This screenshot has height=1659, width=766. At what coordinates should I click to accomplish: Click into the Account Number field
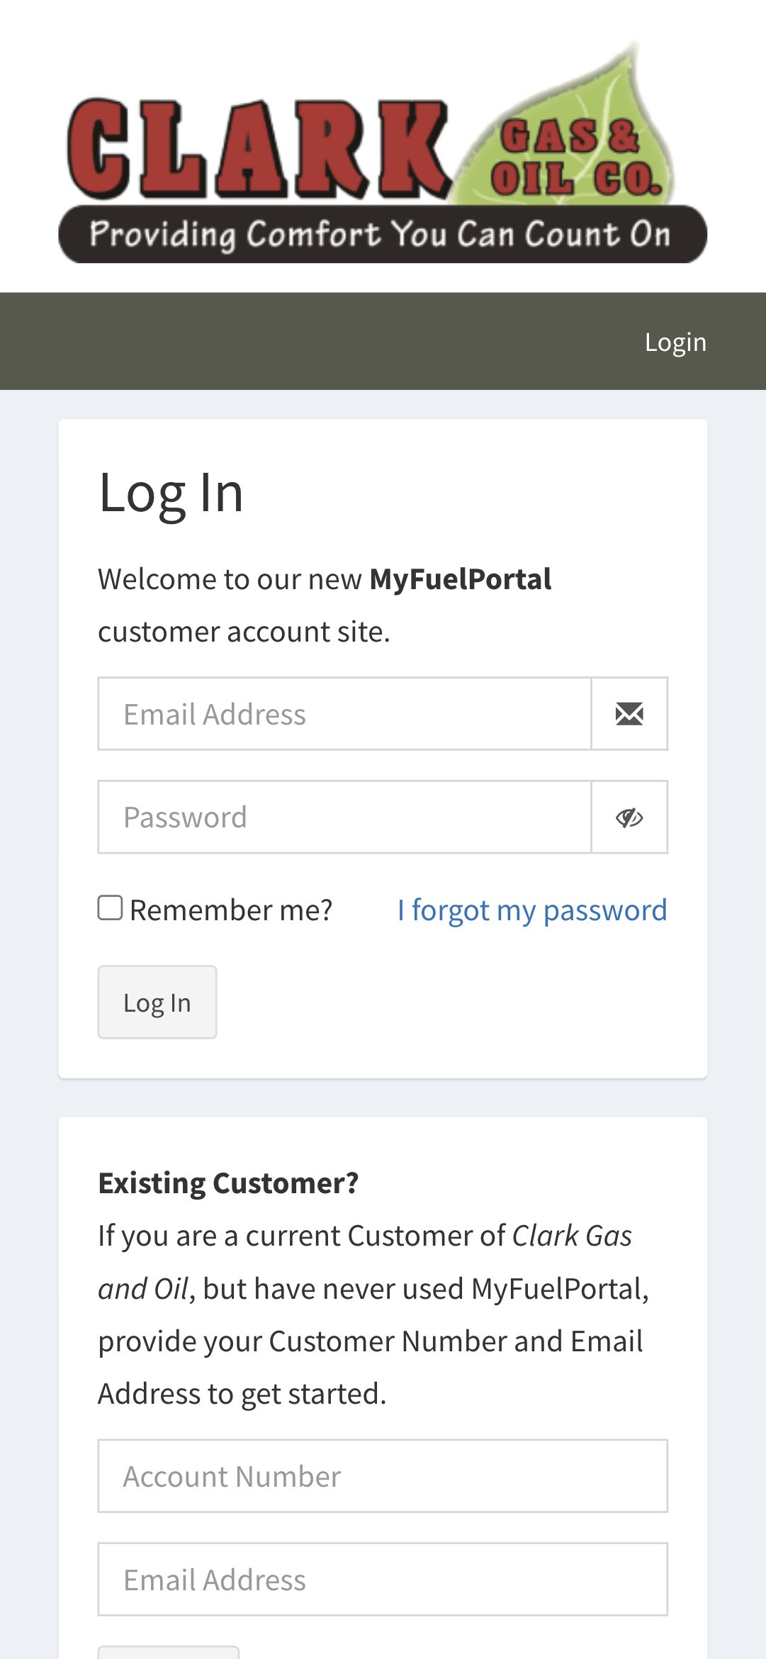[x=383, y=1476]
